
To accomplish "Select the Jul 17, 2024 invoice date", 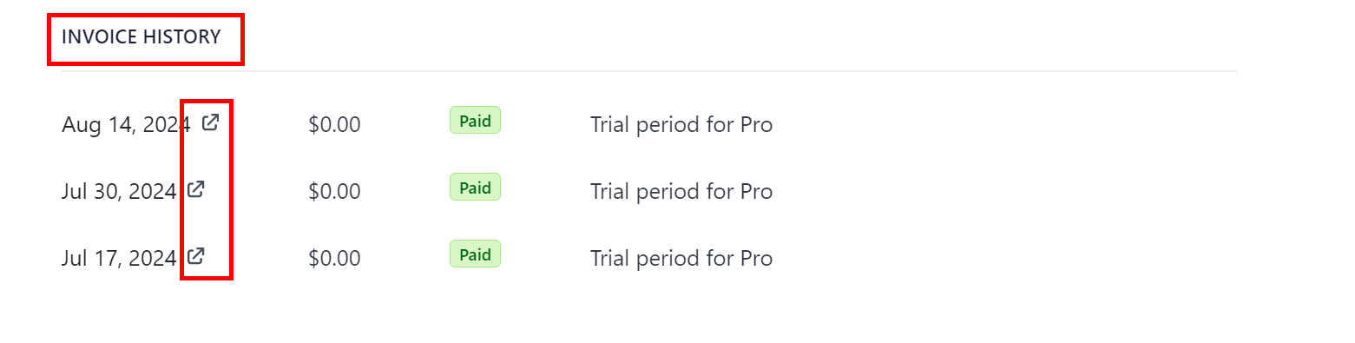I will tap(119, 258).
